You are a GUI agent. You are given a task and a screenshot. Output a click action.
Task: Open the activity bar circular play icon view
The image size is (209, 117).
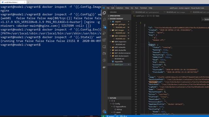point(104,60)
